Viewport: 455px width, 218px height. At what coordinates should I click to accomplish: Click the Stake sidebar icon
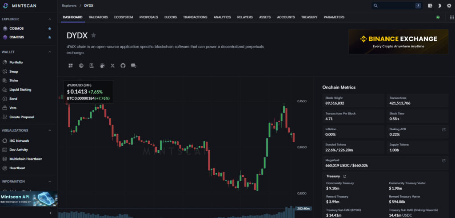(x=4, y=81)
